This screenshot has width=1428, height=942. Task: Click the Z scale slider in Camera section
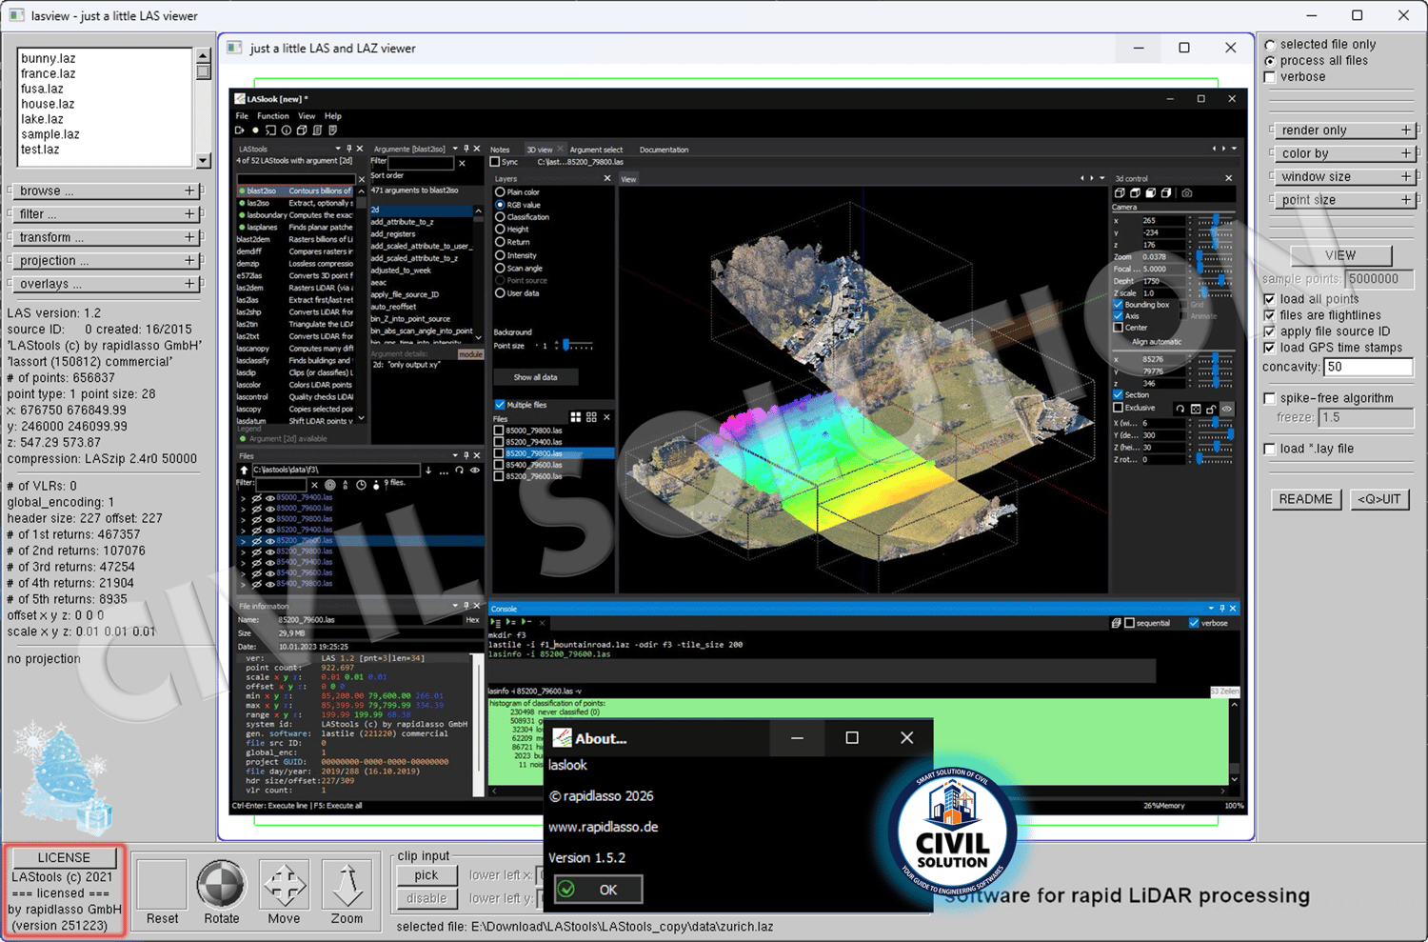pyautogui.click(x=1216, y=293)
